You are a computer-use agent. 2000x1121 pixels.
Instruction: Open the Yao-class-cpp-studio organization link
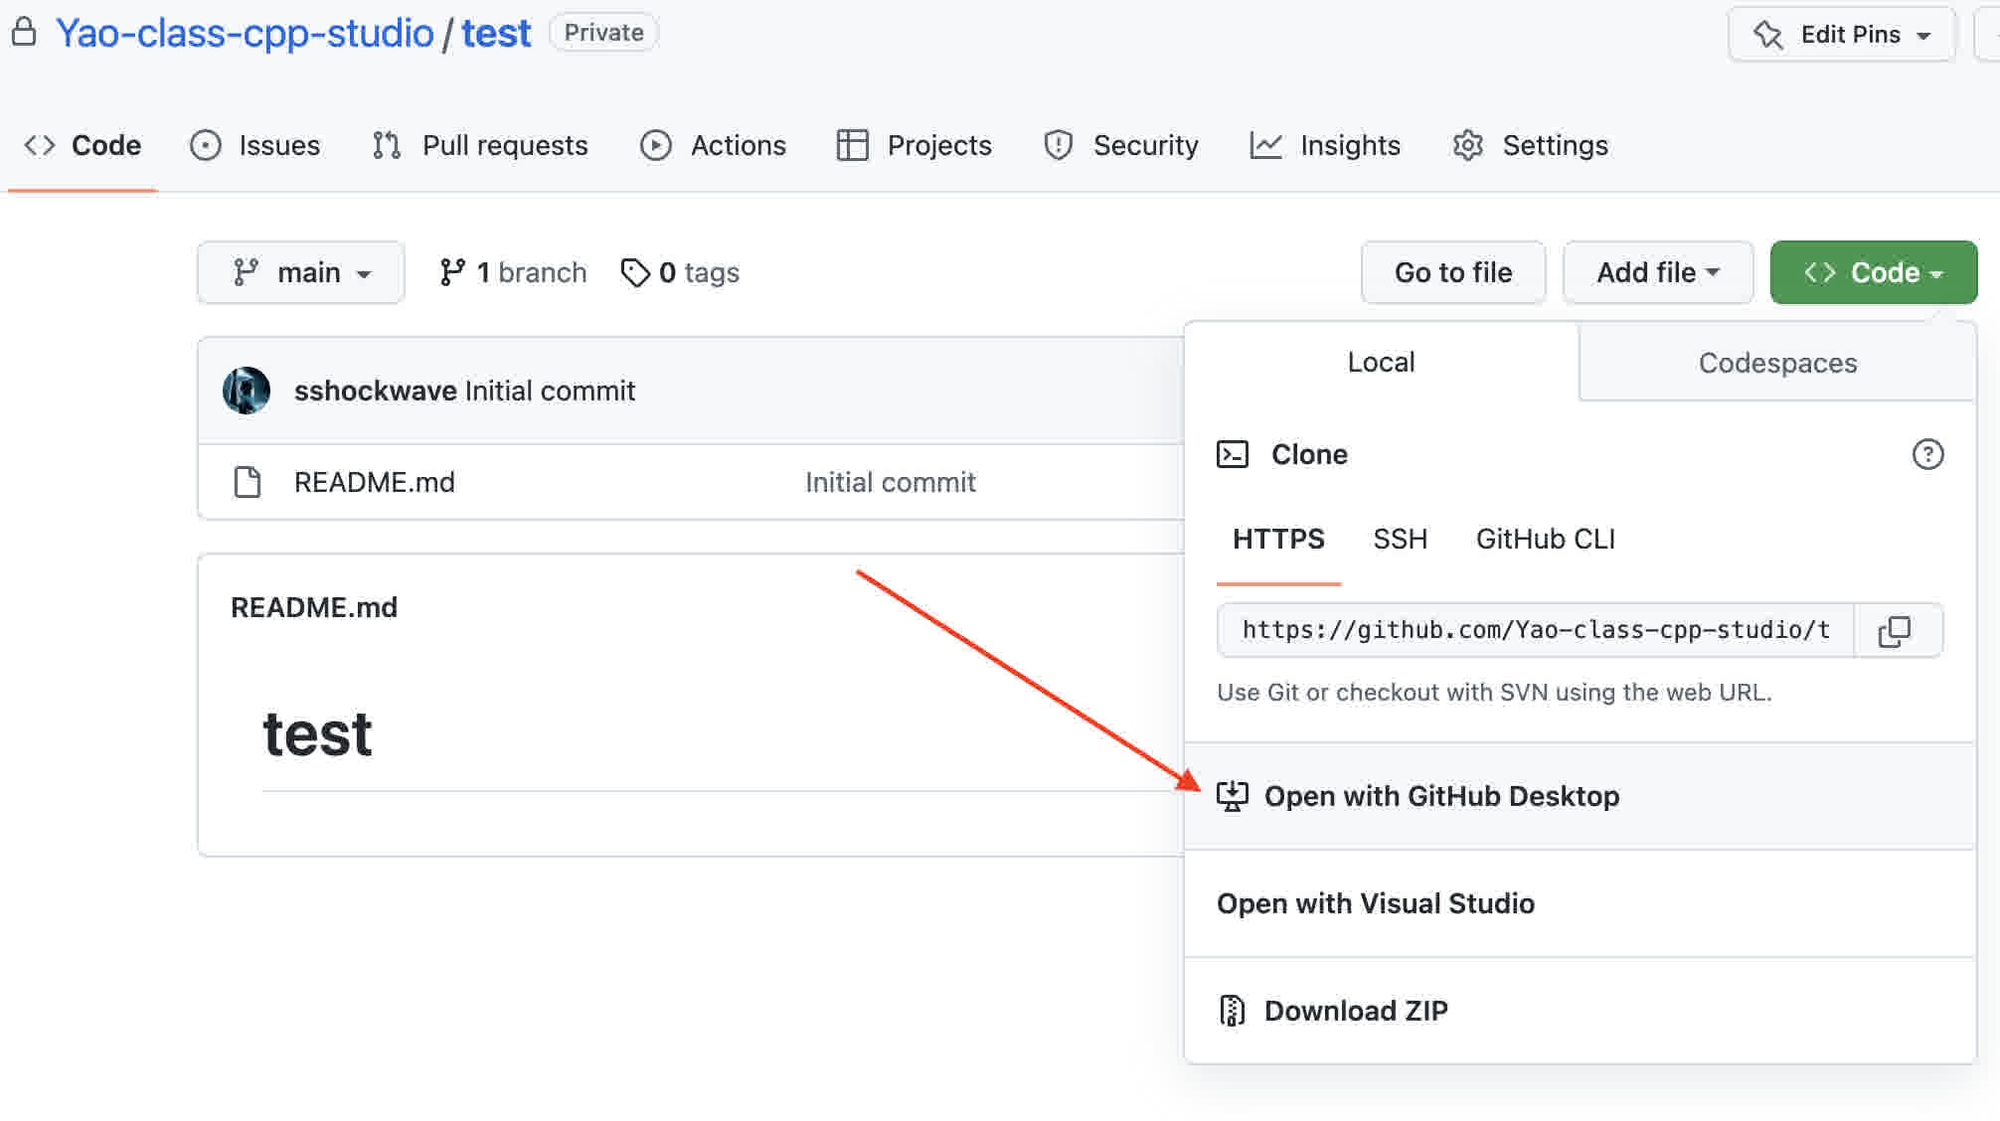(x=245, y=33)
